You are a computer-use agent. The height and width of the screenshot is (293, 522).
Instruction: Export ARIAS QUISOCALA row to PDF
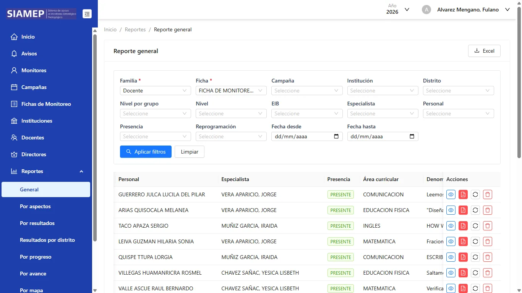[x=463, y=210]
